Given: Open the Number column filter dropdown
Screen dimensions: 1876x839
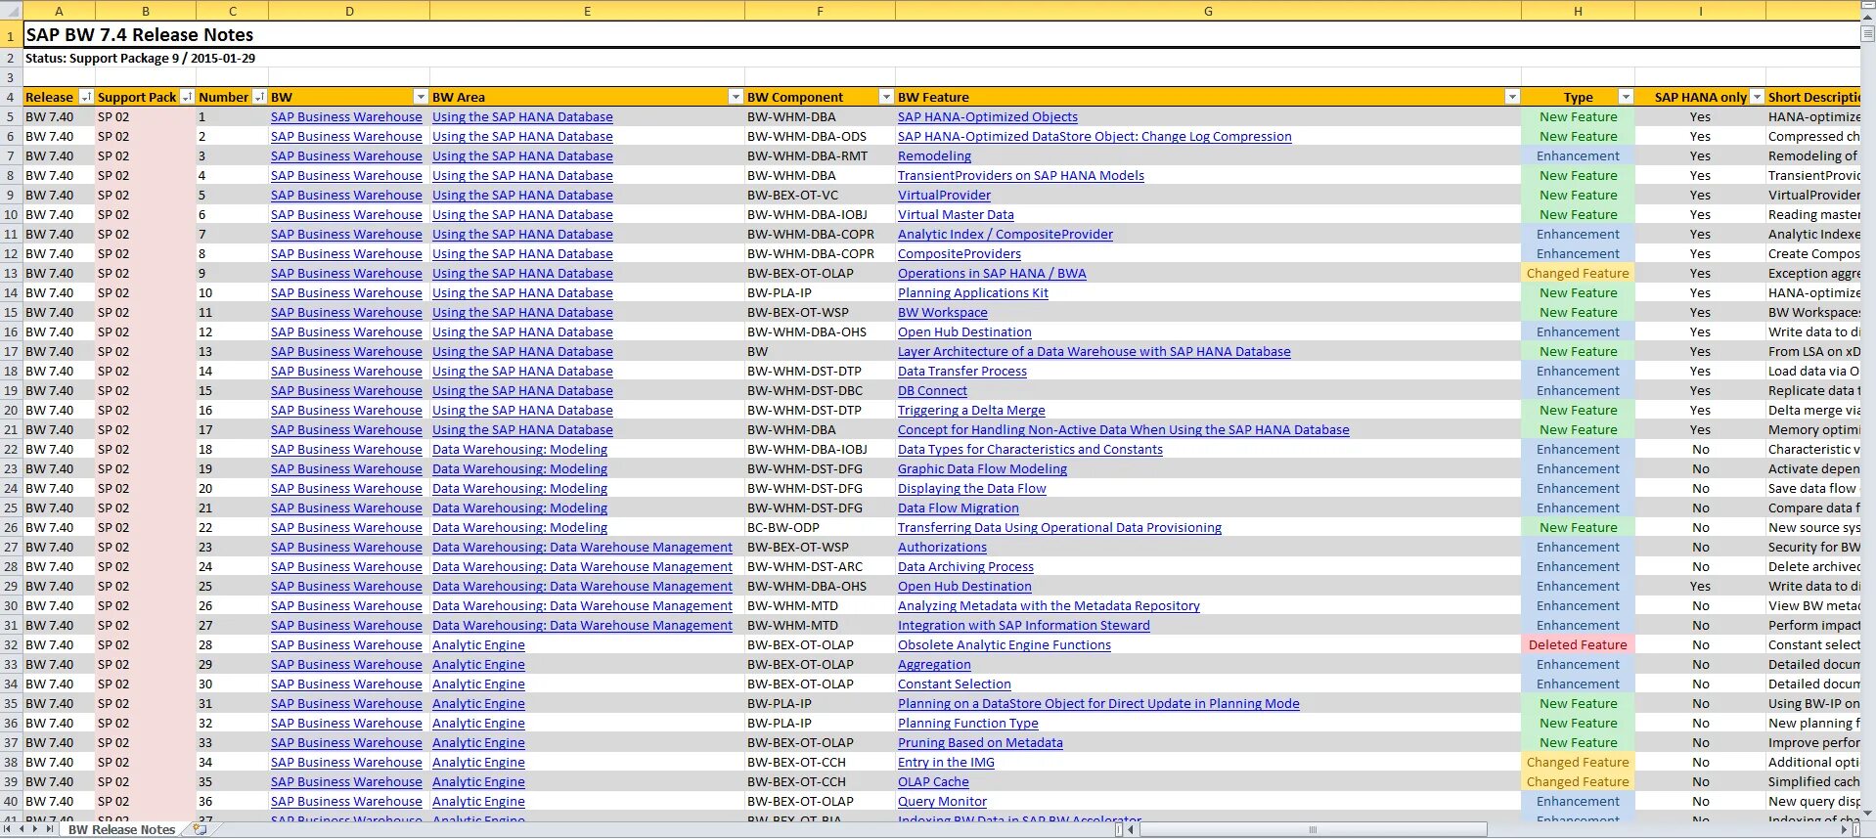Looking at the screenshot, I should pyautogui.click(x=259, y=97).
